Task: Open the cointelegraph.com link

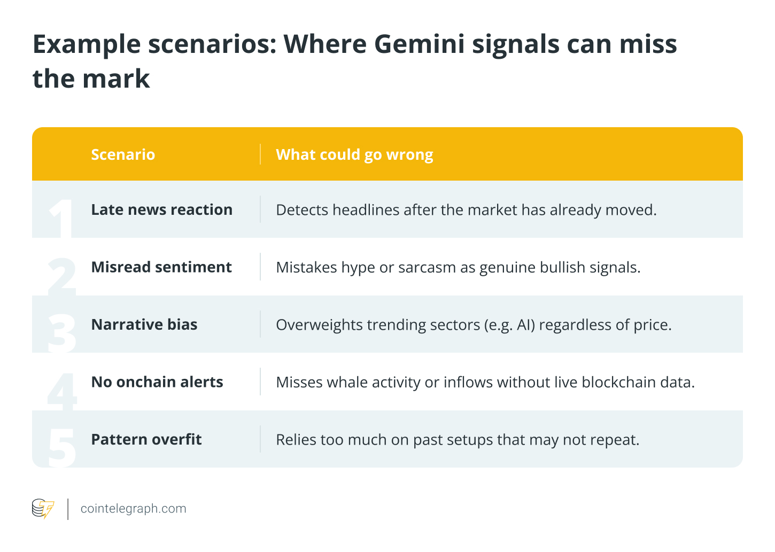Action: pyautogui.click(x=133, y=509)
